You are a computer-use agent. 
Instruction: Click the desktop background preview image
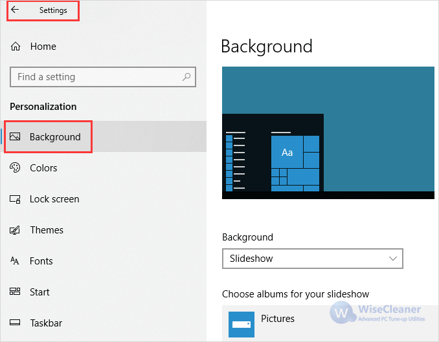328,133
